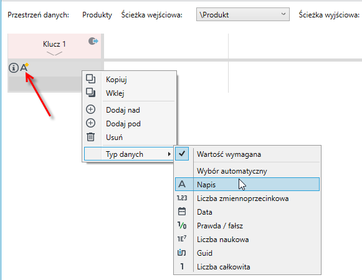Set data type to Liczba zmiennoprzecinkowa

[247, 198]
